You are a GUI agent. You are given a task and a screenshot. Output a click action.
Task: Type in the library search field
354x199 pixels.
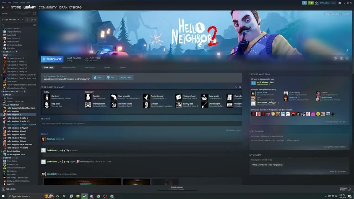click(x=17, y=25)
